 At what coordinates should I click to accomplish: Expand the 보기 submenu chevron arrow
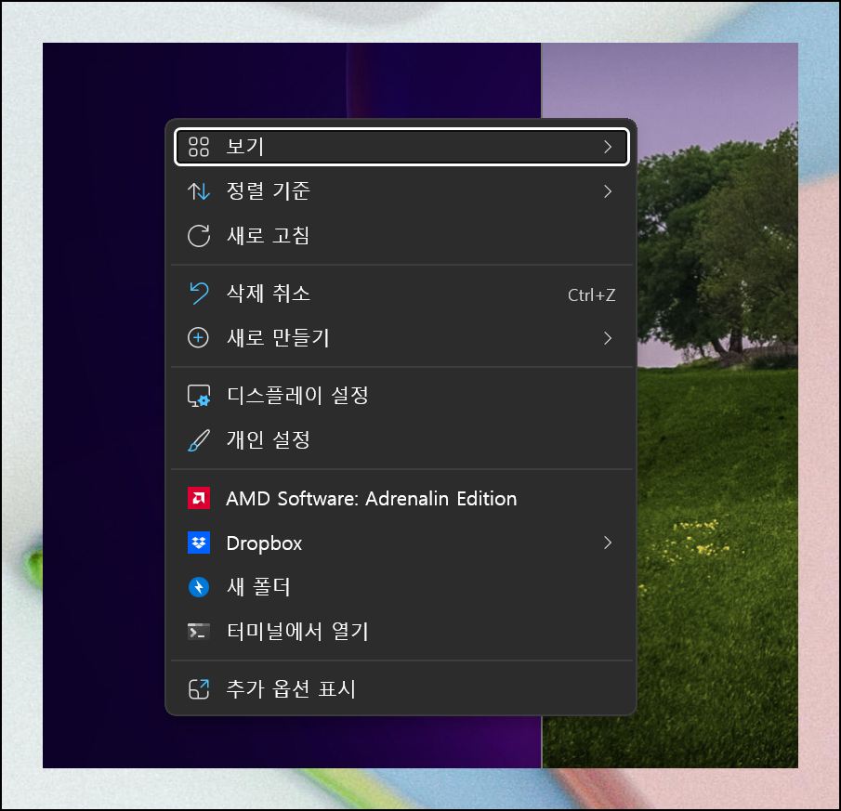point(607,147)
